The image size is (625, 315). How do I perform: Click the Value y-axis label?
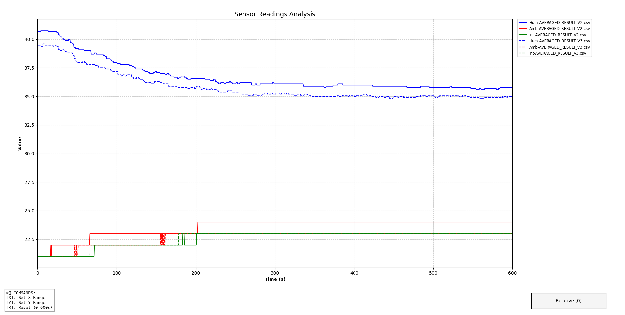coord(20,144)
